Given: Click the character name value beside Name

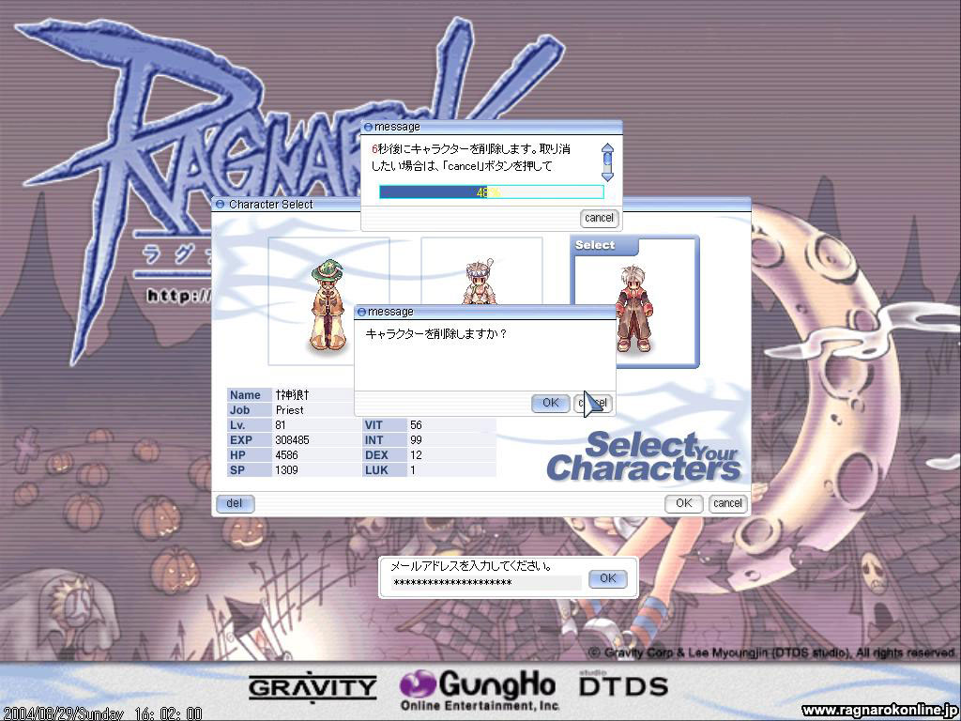Looking at the screenshot, I should pyautogui.click(x=293, y=395).
